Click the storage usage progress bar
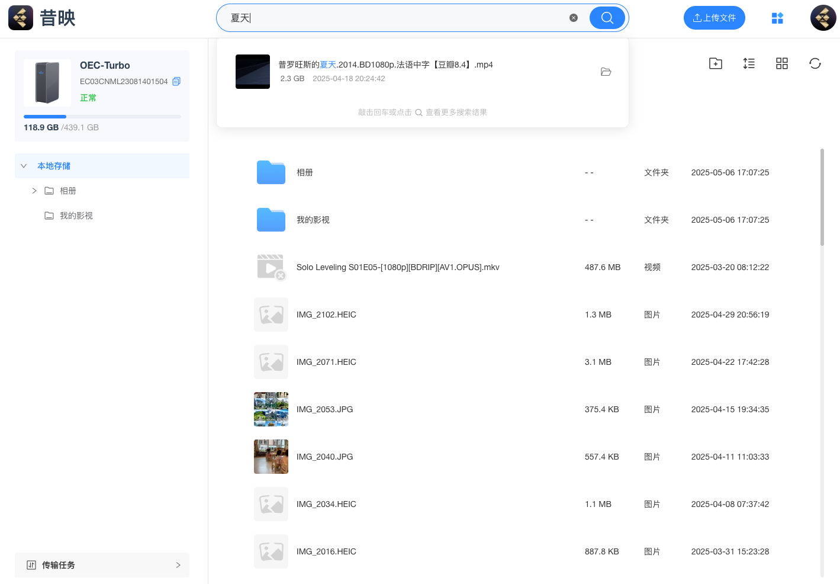Screen dimensions: 840x584 coord(102,117)
